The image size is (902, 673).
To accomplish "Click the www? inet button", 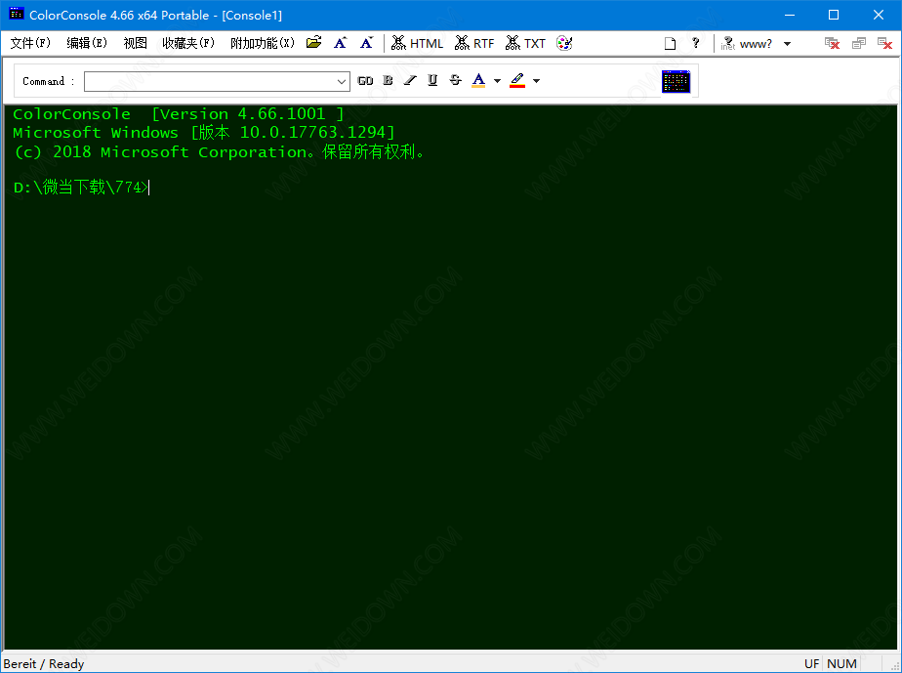I will 747,44.
